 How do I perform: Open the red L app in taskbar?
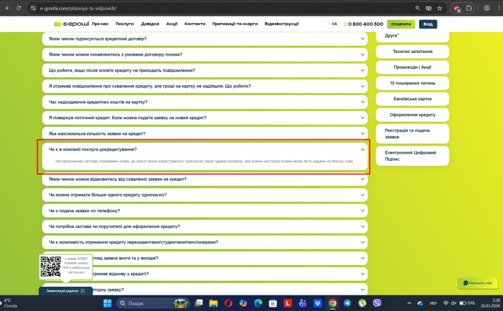pyautogui.click(x=288, y=303)
